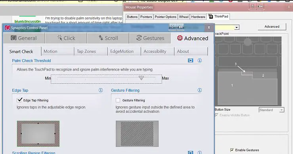Open the Pointer Options tab

(x=165, y=17)
